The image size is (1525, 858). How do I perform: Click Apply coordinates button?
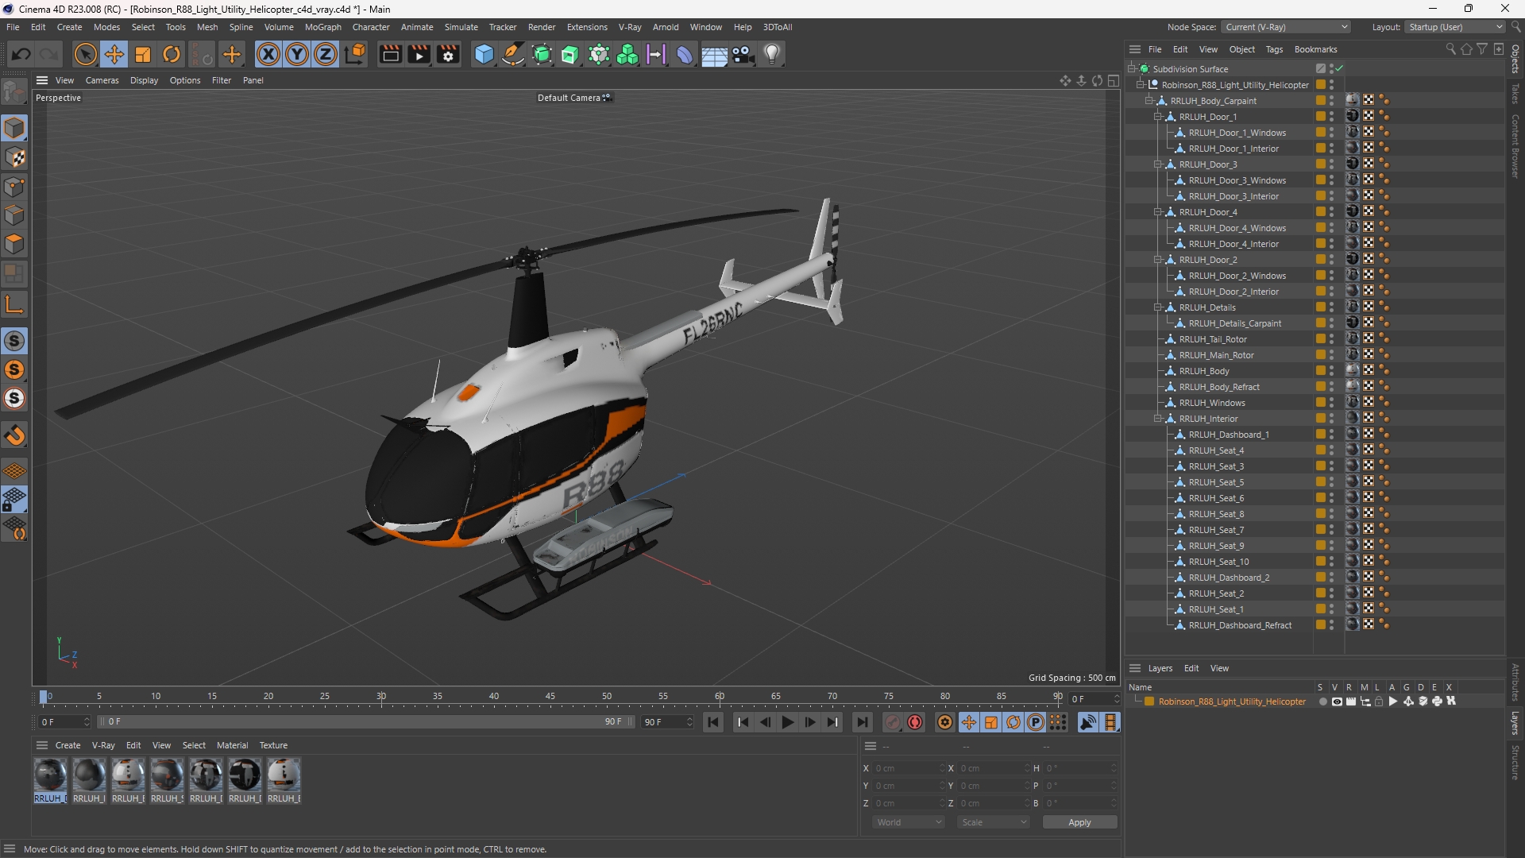[x=1079, y=822]
